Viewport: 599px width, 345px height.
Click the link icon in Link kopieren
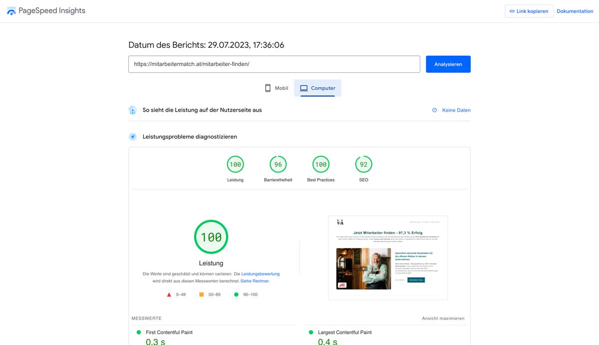coord(512,11)
